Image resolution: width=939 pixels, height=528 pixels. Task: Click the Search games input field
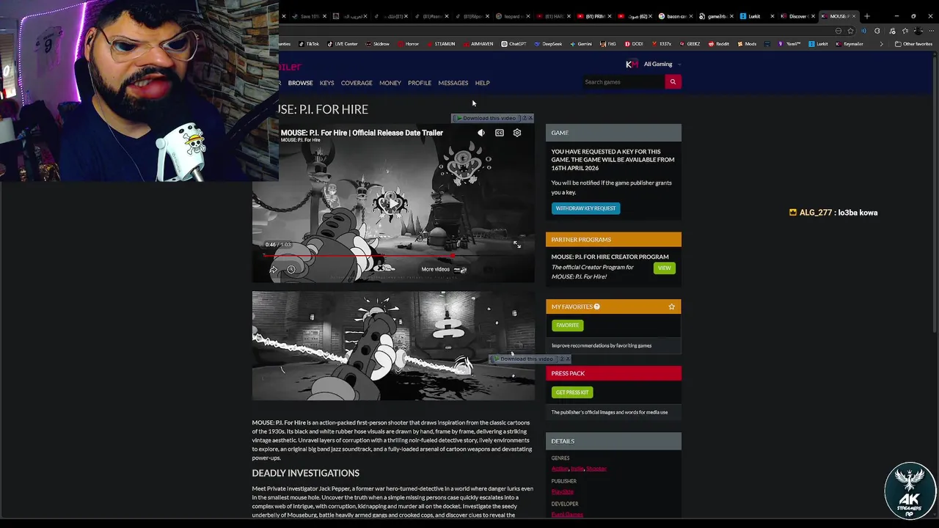click(623, 82)
